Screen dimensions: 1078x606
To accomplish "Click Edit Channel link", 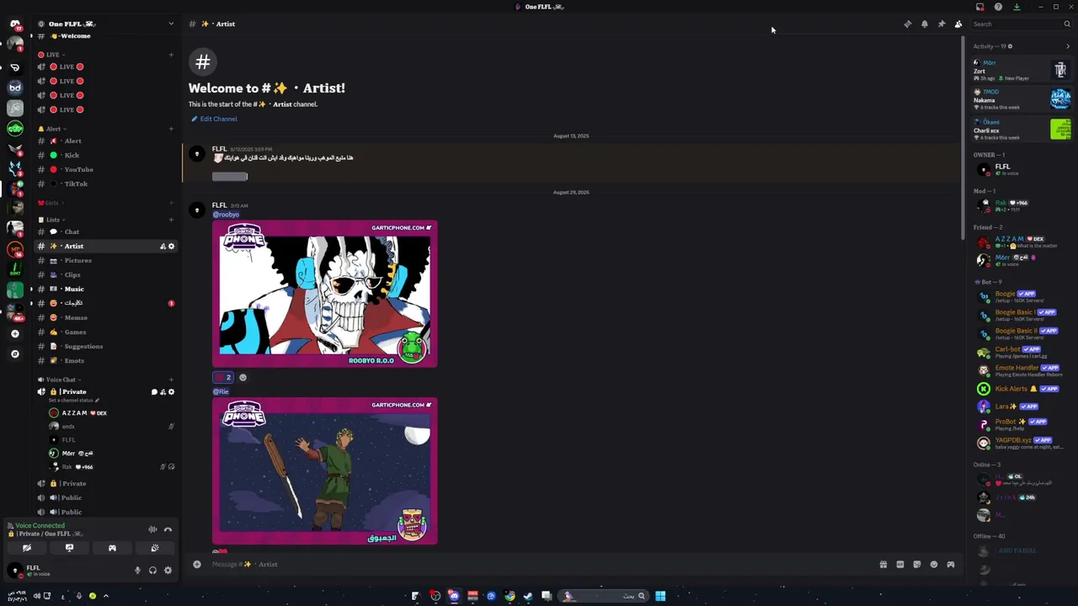I will click(214, 119).
